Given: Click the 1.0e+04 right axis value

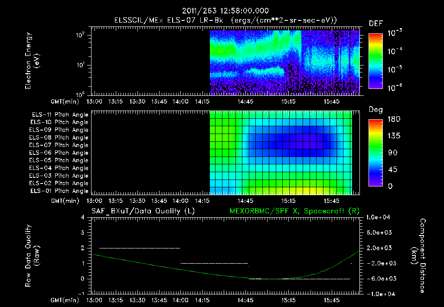Looking at the screenshot, I should pyautogui.click(x=378, y=217).
